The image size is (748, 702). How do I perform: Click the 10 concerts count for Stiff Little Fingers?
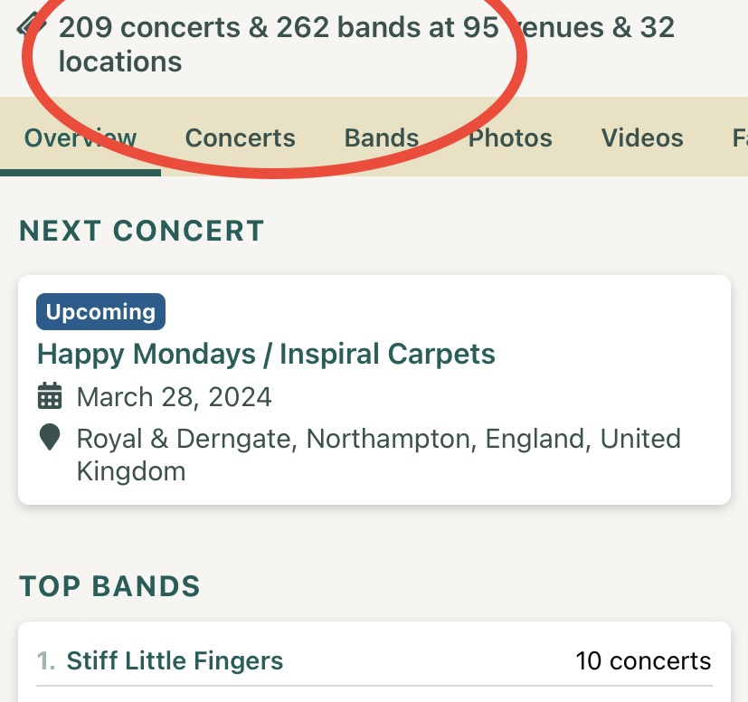pos(643,661)
